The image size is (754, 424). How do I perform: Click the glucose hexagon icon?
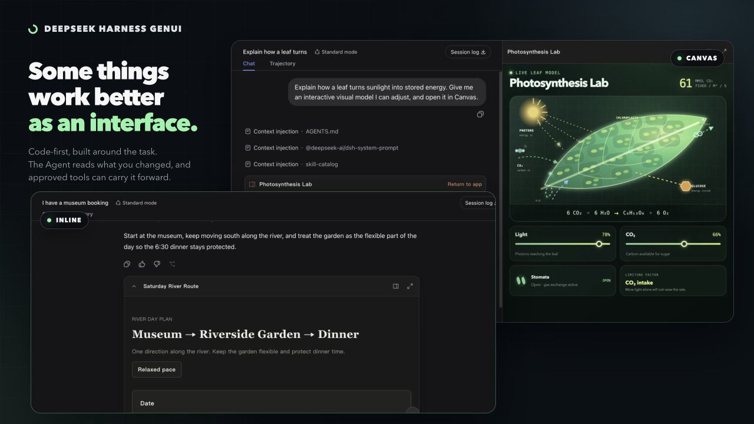[x=686, y=186]
